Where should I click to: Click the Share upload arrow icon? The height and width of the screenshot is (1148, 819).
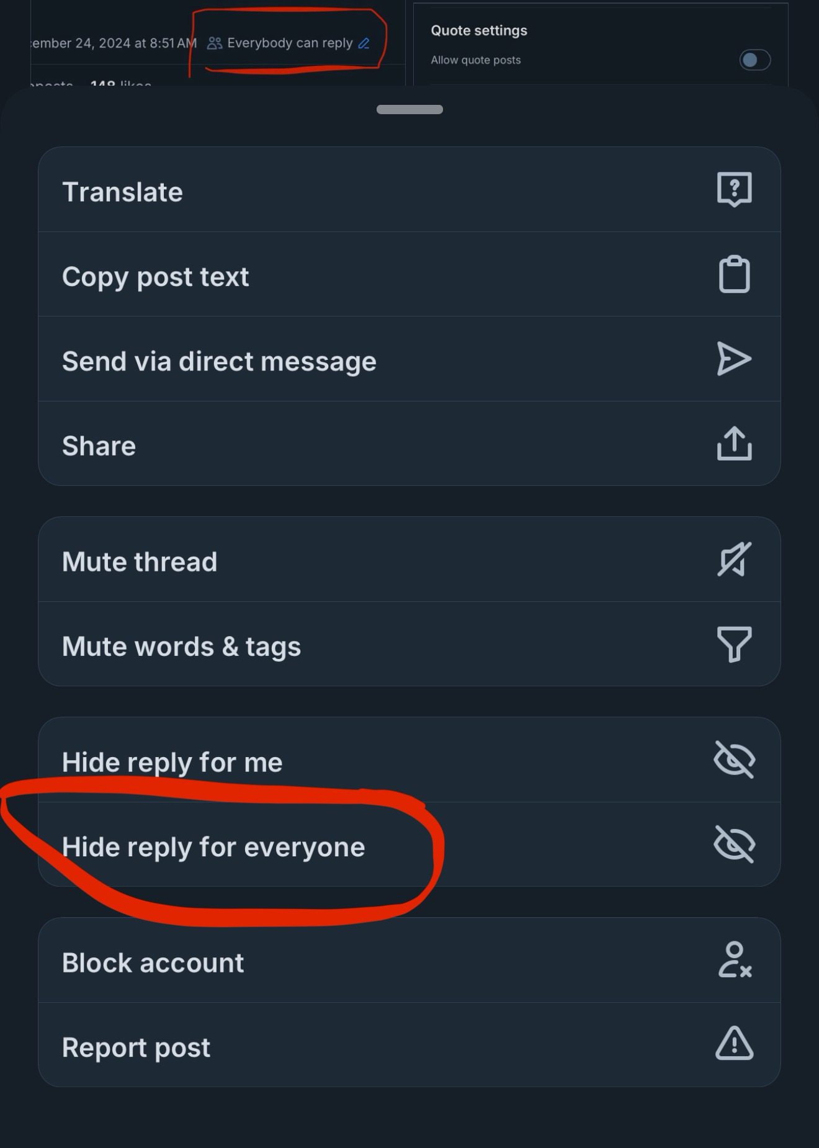pyautogui.click(x=734, y=443)
